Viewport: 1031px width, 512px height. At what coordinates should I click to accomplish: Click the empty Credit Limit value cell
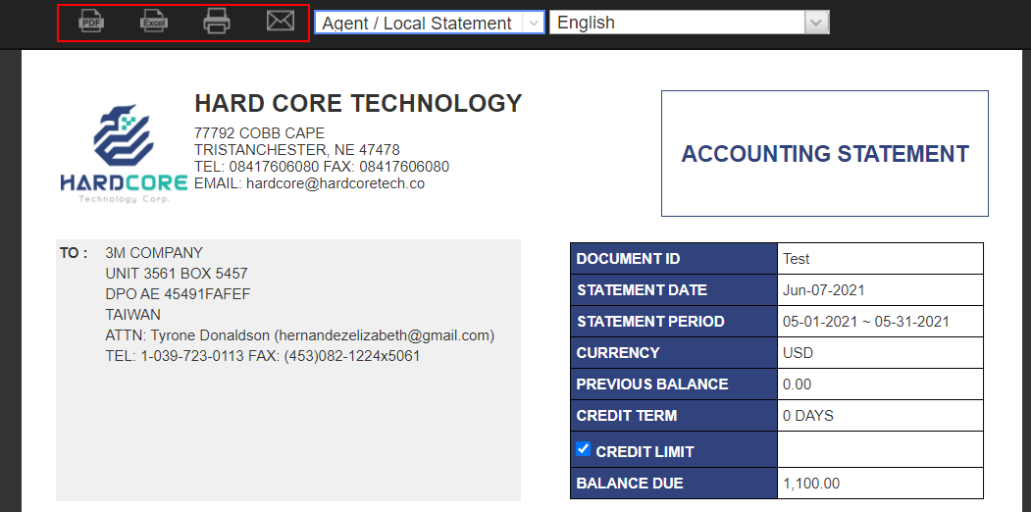click(879, 451)
